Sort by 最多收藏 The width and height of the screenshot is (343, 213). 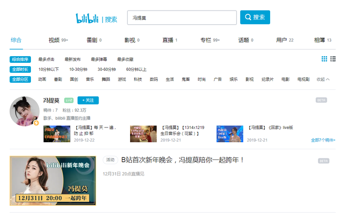point(125,59)
